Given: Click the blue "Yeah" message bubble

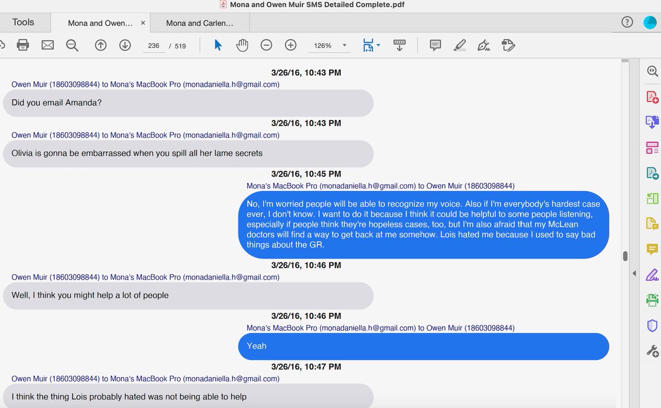Looking at the screenshot, I should click(x=424, y=346).
